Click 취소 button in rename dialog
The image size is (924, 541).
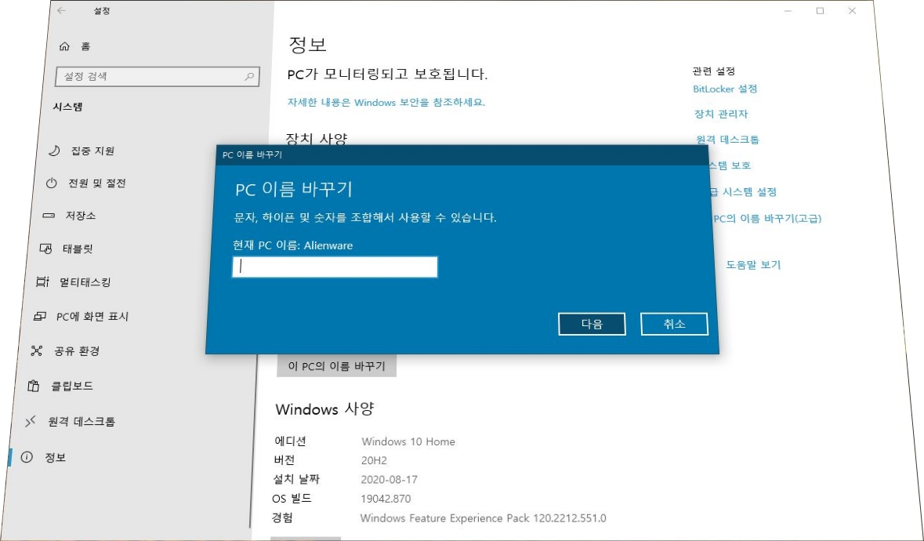(674, 324)
